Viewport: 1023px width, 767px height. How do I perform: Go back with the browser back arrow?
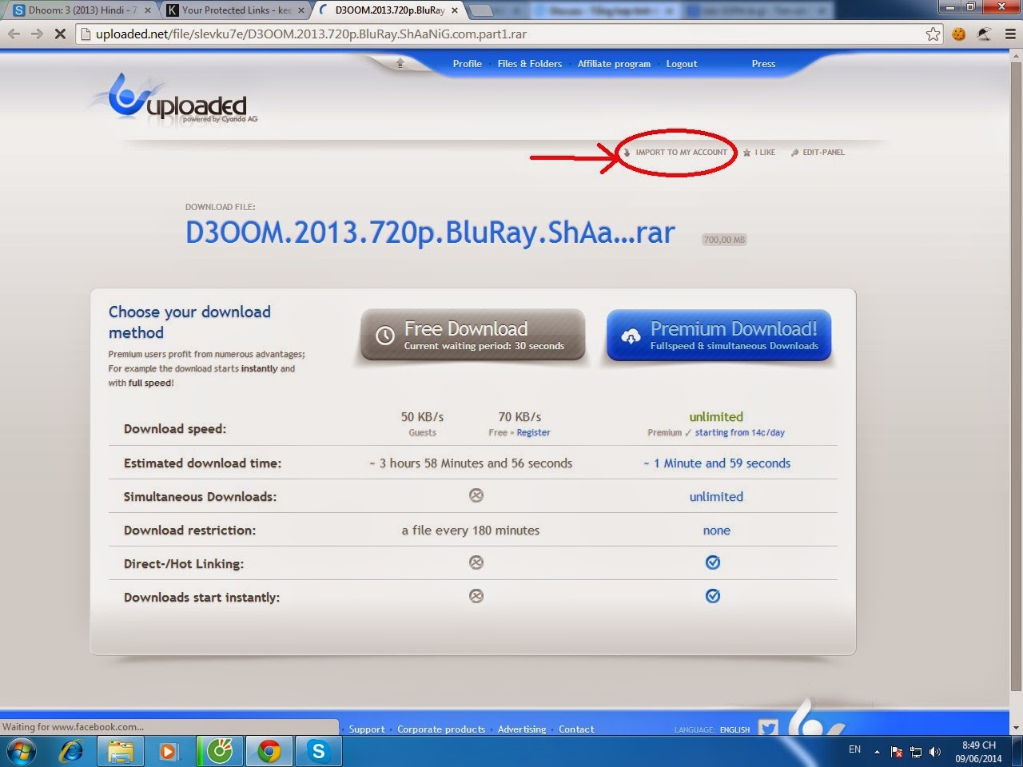pyautogui.click(x=14, y=34)
